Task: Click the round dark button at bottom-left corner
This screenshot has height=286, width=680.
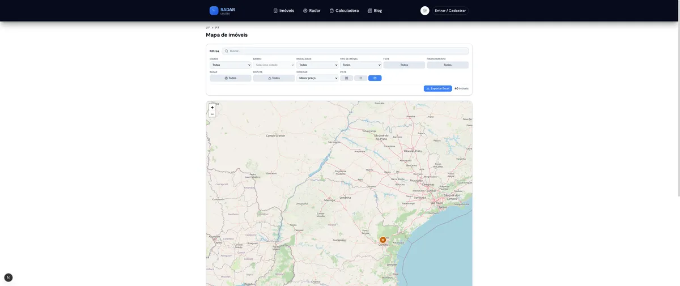Action: click(x=8, y=278)
